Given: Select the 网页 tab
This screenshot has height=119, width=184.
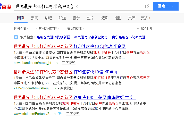Looking at the screenshot, I should point(21,18).
